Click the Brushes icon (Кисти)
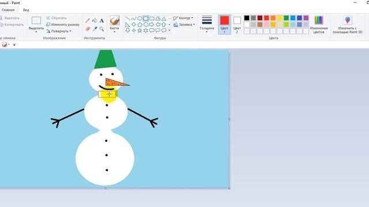369x207 pixels. (115, 21)
